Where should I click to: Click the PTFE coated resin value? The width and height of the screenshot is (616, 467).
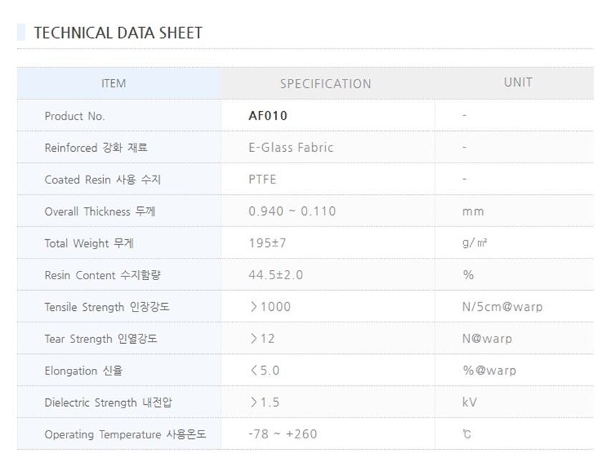262,179
